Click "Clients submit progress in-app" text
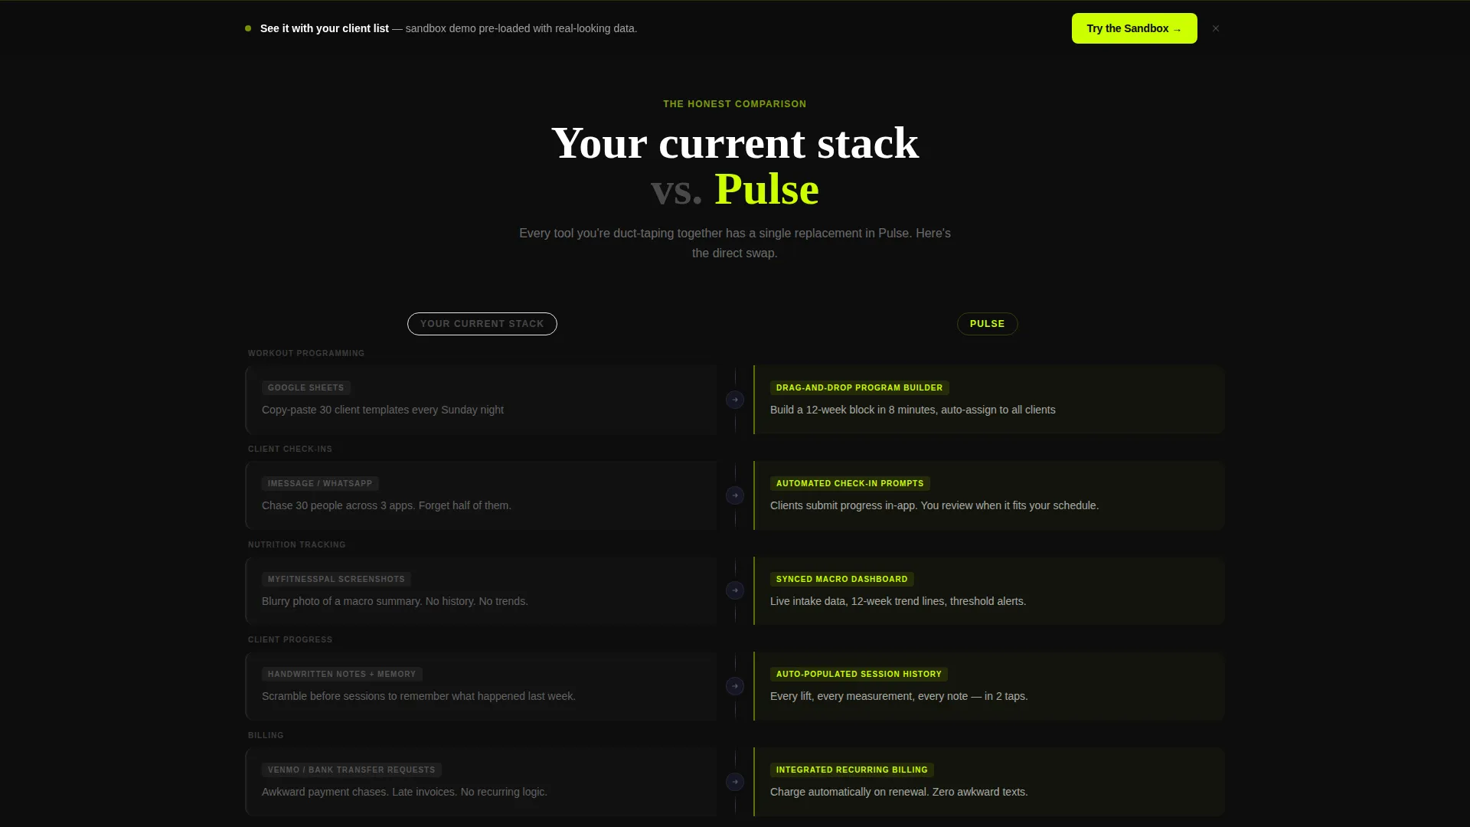The height and width of the screenshot is (827, 1470). 934,506
